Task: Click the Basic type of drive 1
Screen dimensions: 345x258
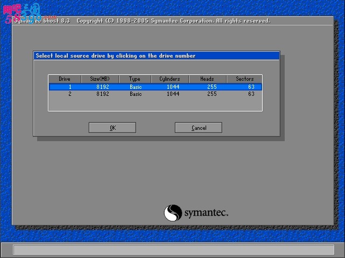Action: coord(136,87)
